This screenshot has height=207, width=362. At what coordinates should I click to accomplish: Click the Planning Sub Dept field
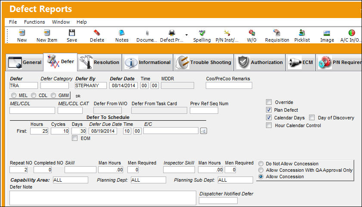pos(235,180)
